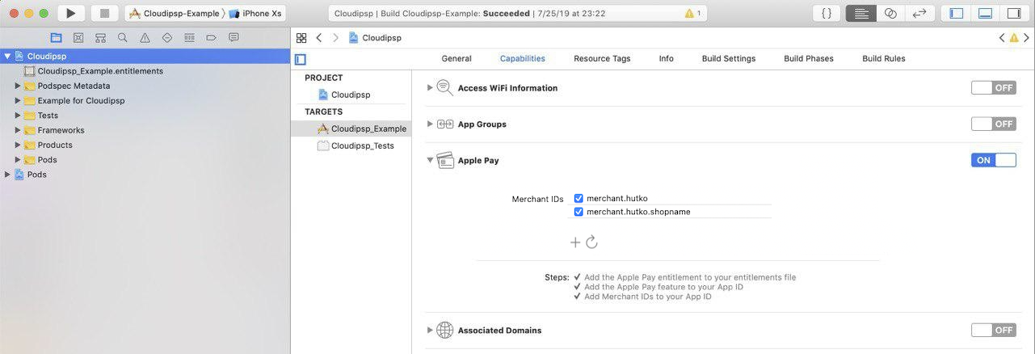The height and width of the screenshot is (354, 1035).
Task: Run the build with Play button
Action: 71,13
